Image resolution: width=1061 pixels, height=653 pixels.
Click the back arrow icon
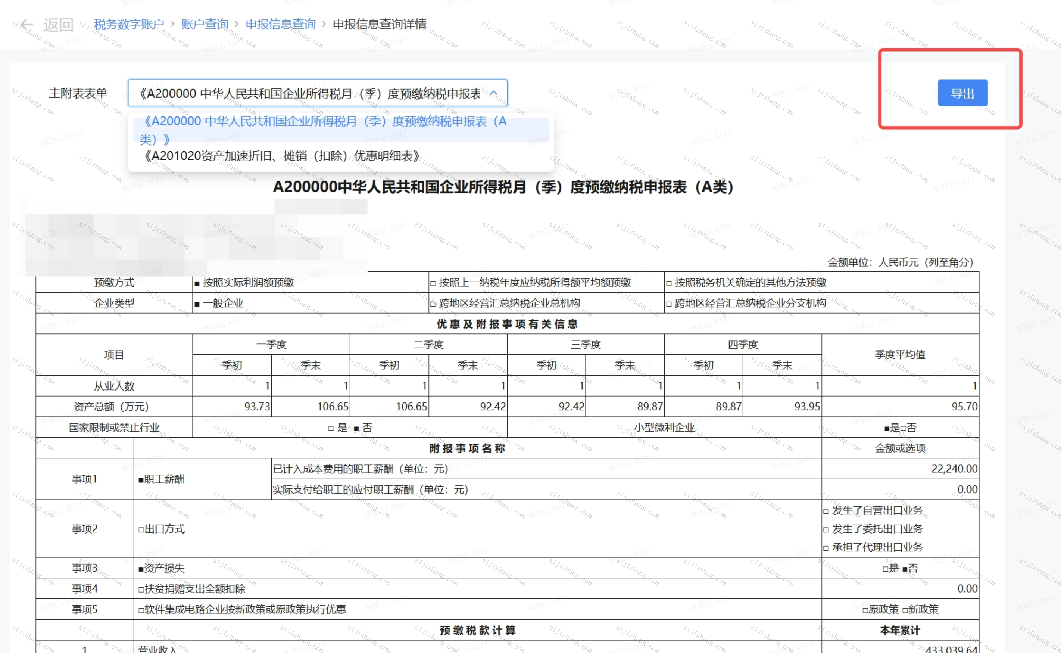(x=26, y=25)
